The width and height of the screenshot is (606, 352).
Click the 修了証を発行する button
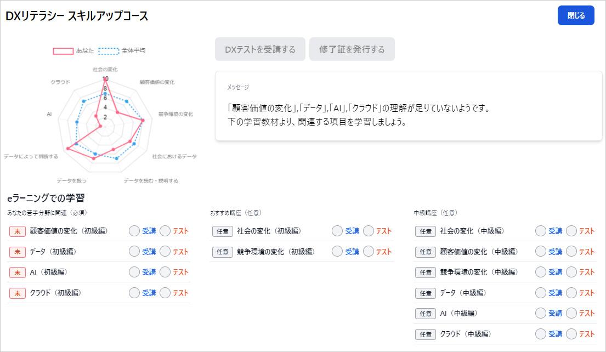click(x=352, y=49)
